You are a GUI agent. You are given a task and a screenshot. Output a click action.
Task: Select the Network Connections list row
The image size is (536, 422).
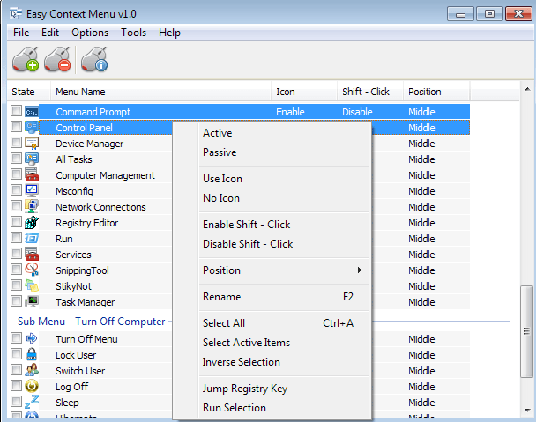tap(101, 207)
